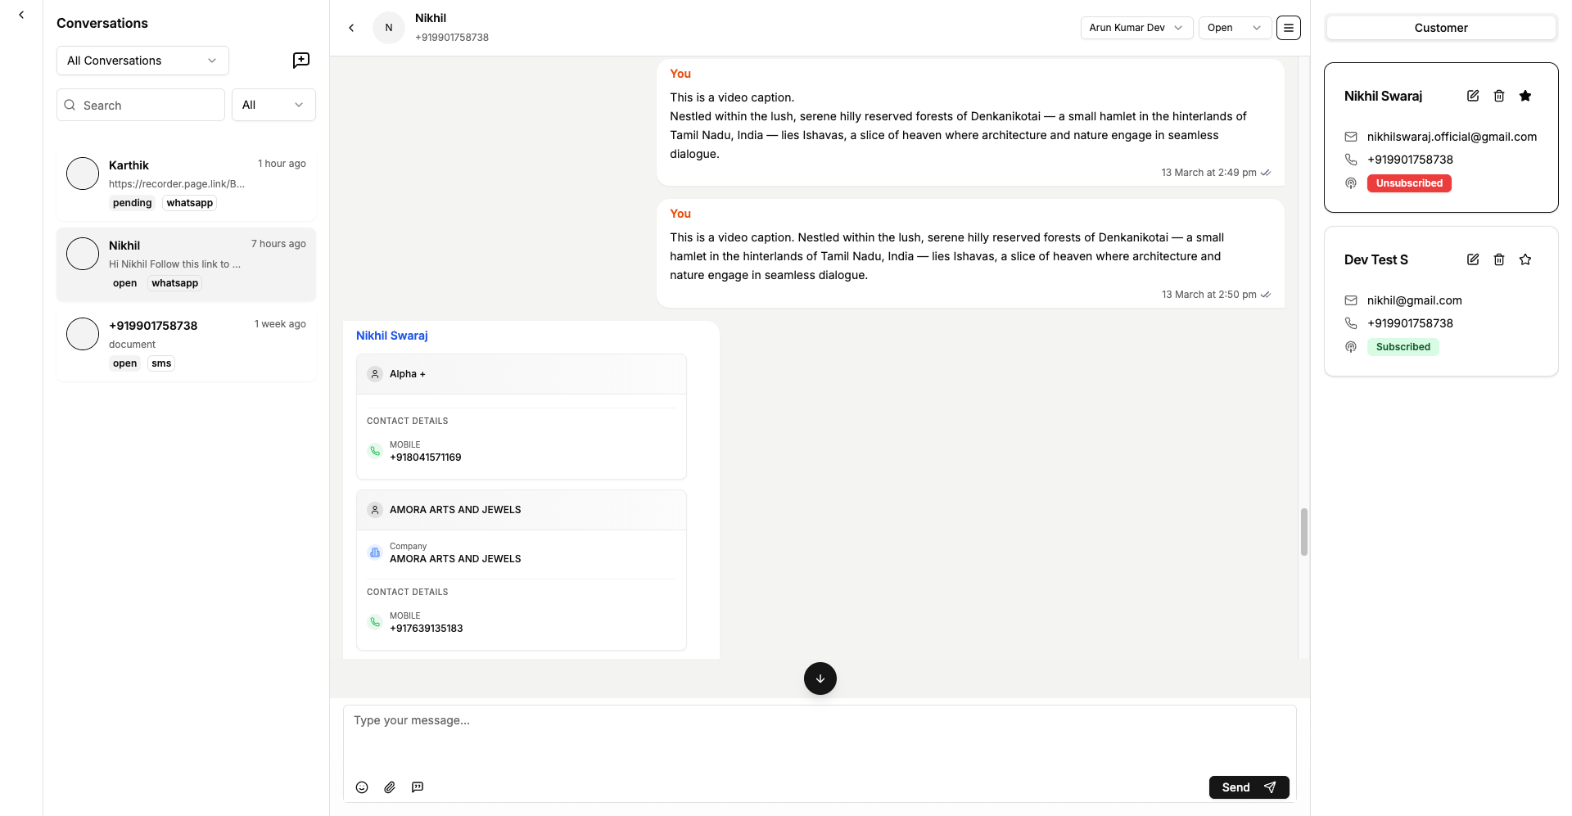The image size is (1572, 816).
Task: Open Karthik conversation in list
Action: pyautogui.click(x=186, y=183)
